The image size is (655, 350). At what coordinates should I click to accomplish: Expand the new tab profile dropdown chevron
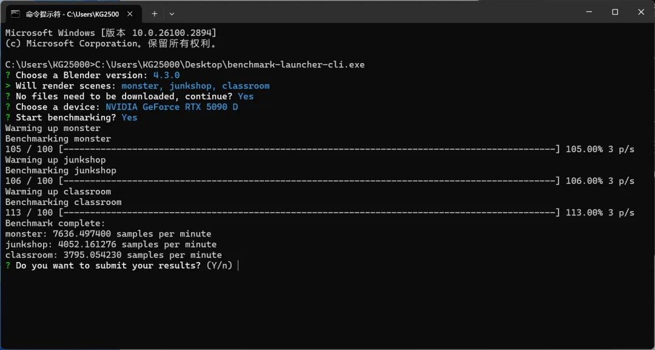(x=172, y=13)
